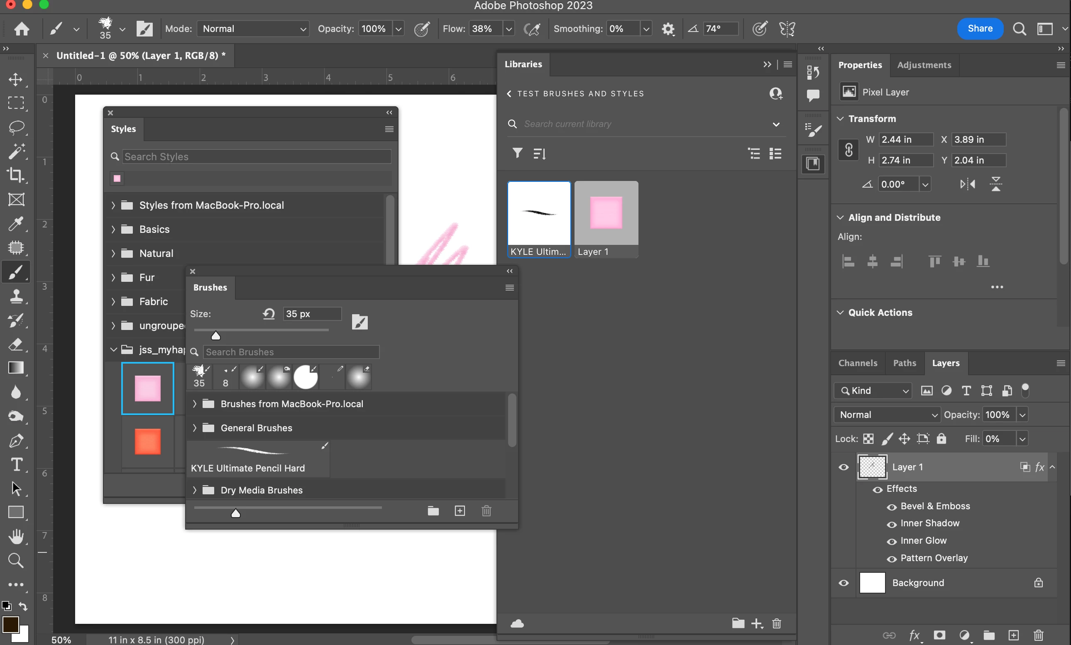The image size is (1071, 645).
Task: Click the brush Size slider handle
Action: [215, 335]
